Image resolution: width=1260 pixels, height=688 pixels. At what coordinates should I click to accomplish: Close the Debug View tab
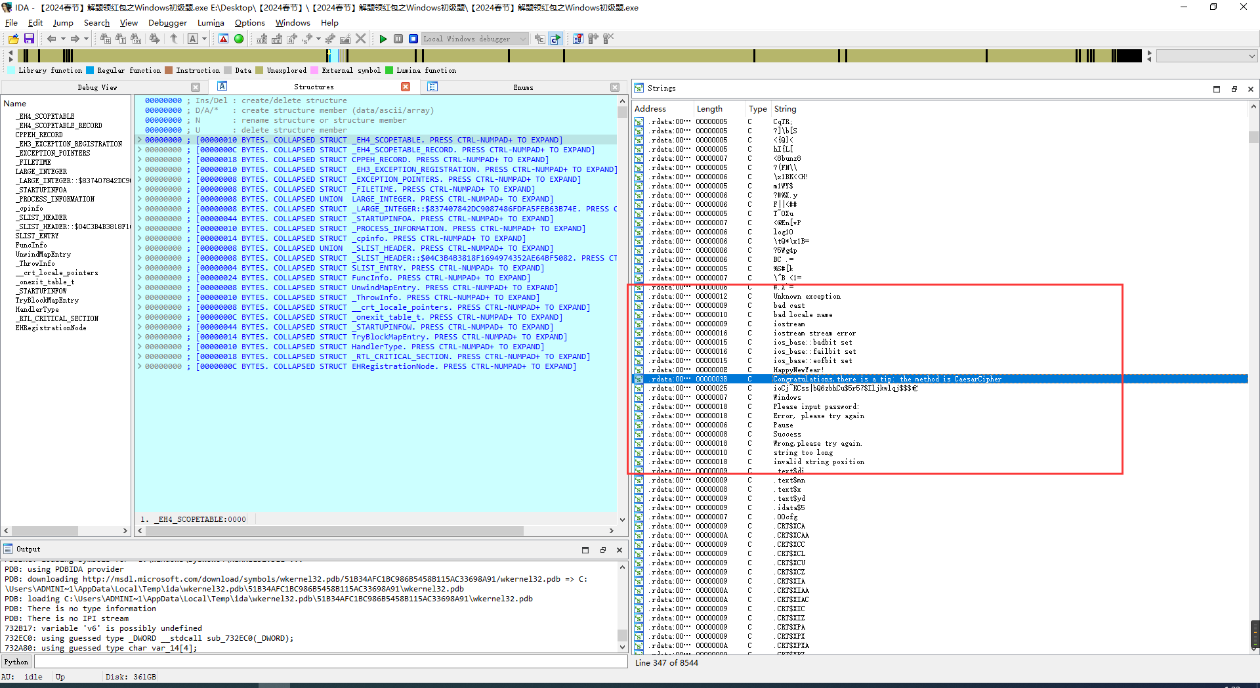pos(196,87)
